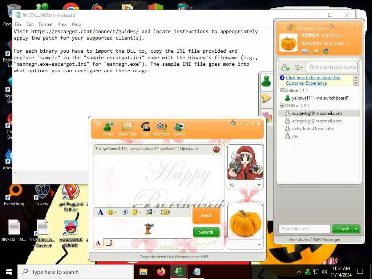Viewport: 372px width, 279px height.
Task: Switch to handwriting pen input tab
Action: [109, 243]
